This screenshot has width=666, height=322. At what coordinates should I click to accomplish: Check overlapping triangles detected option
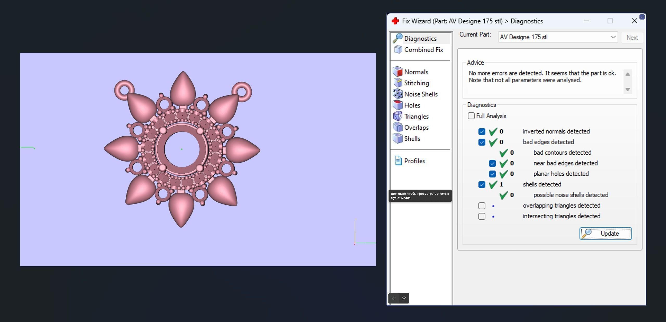482,206
